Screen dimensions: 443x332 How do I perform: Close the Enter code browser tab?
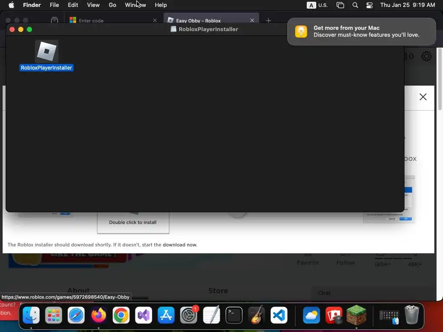pos(155,21)
